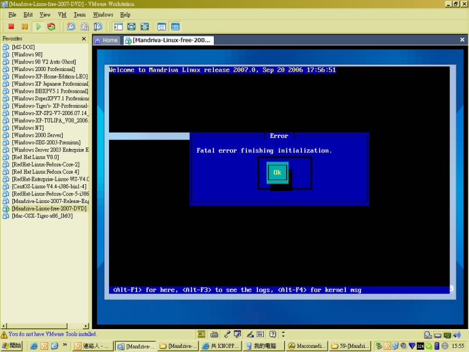Open the Help menu
469x352 pixels.
125,15
